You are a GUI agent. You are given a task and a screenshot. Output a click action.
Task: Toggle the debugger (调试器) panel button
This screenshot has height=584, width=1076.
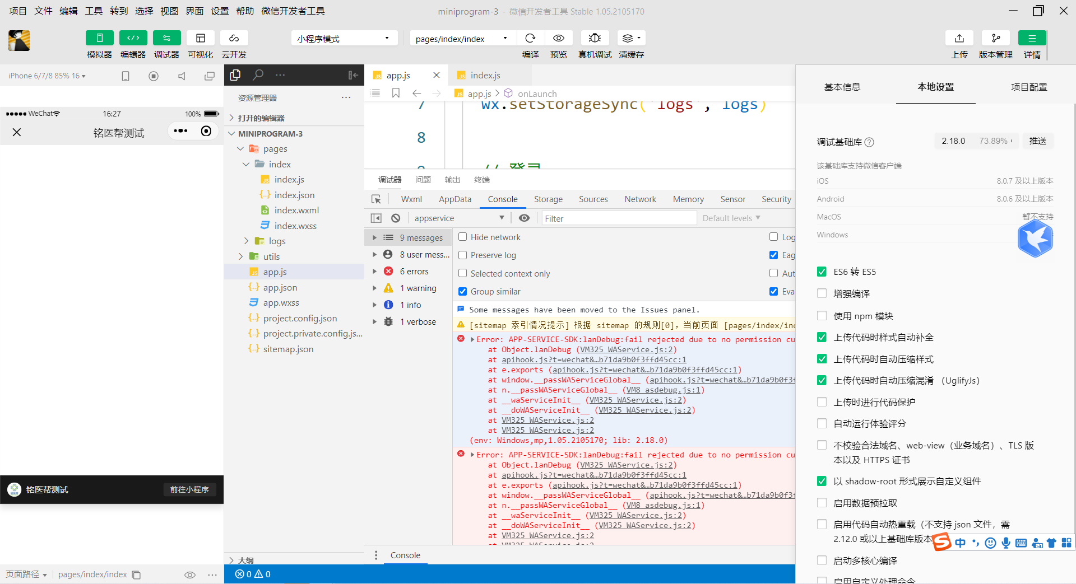166,38
